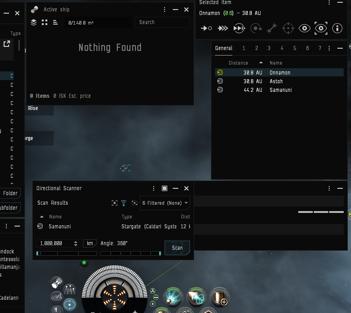Screen dimensions: 351x313
Task: Select overview tab 5
Action: 295,48
